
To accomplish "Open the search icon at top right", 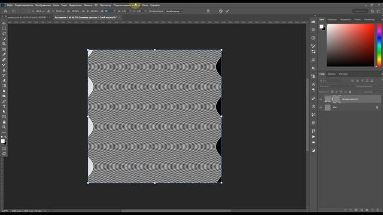I will point(372,11).
